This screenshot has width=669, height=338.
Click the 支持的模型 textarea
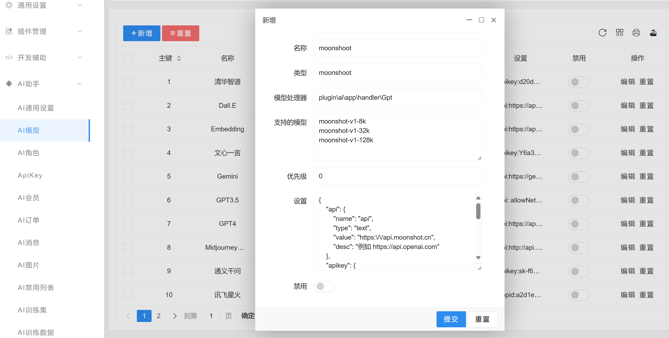(x=398, y=137)
